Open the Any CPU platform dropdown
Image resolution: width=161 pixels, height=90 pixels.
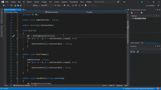(53, 5)
